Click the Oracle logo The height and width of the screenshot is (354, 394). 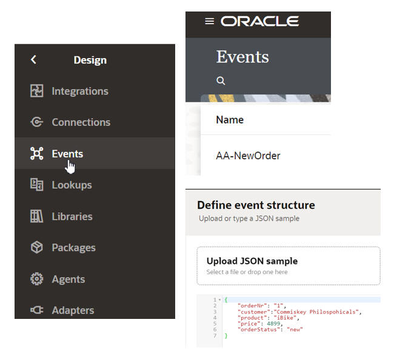[x=259, y=21]
